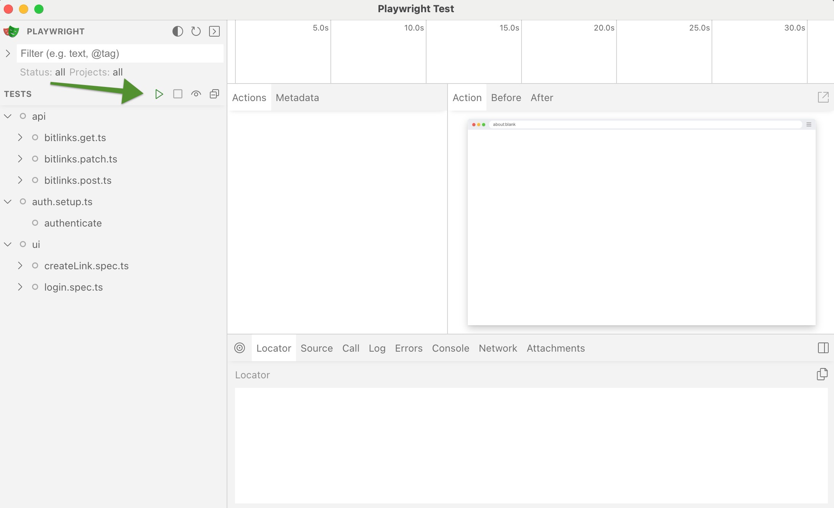Open the Network tab
The image size is (834, 508).
(x=498, y=348)
